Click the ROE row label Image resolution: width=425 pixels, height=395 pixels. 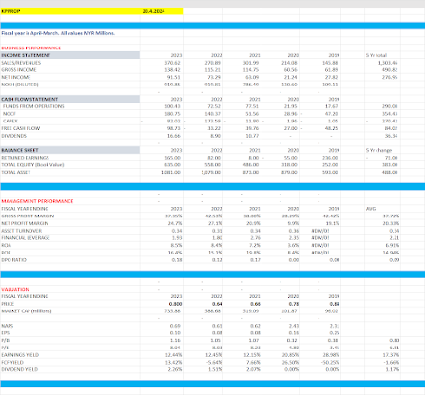pos(6,253)
